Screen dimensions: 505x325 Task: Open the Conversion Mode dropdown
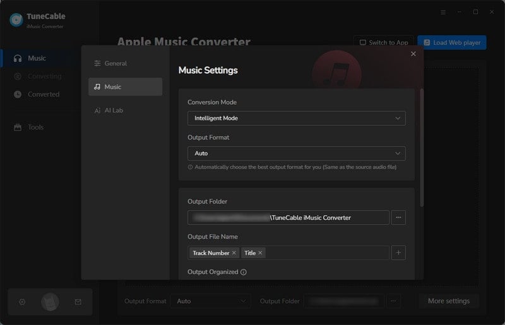(296, 118)
